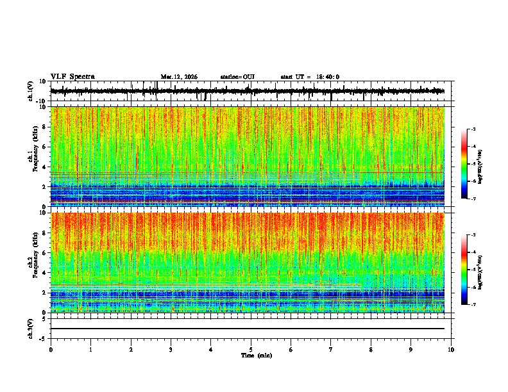Click the ch.2 spectrogram color scale bar
The width and height of the screenshot is (508, 392).
pos(464,270)
